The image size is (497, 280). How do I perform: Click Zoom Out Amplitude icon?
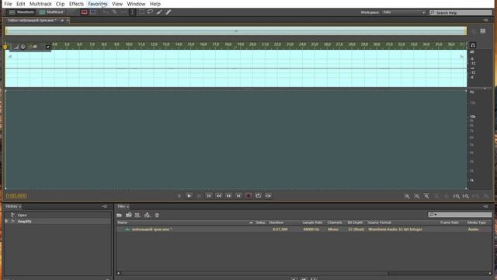[x=417, y=196]
